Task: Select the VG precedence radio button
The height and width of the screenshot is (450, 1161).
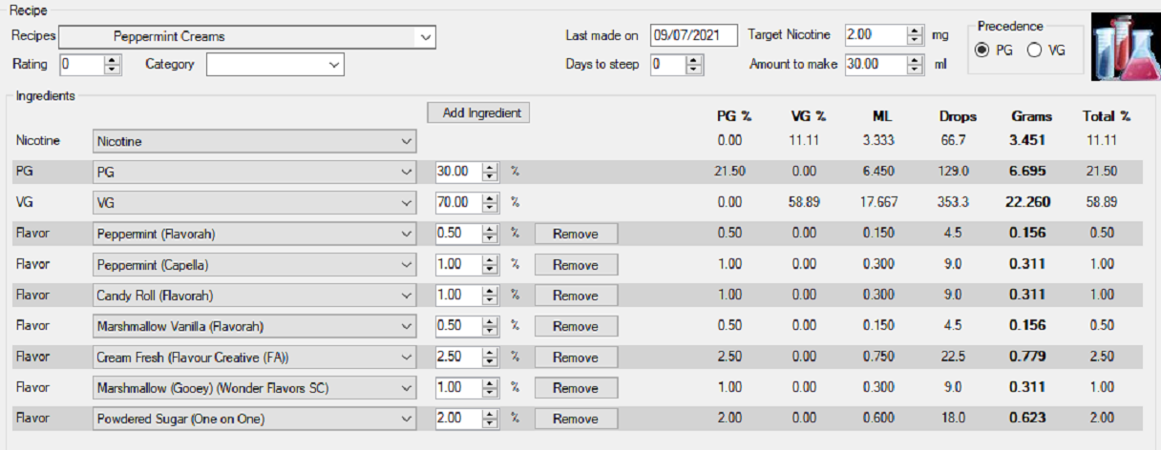Action: [1034, 51]
